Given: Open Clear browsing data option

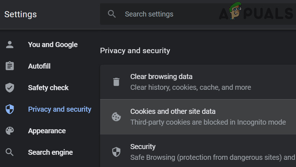Looking at the screenshot, I should click(161, 76).
